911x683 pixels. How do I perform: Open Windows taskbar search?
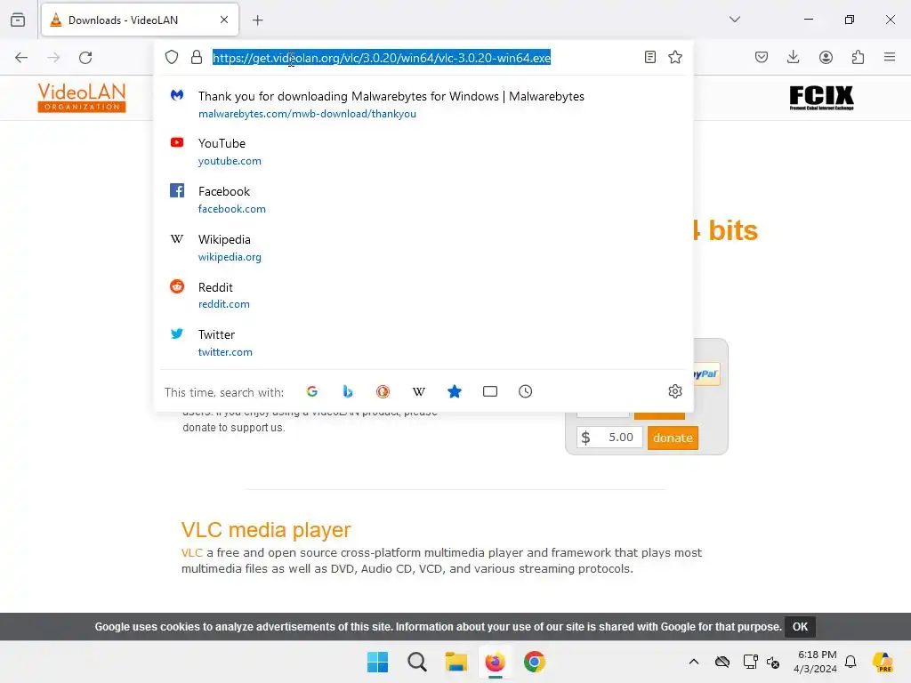(416, 662)
